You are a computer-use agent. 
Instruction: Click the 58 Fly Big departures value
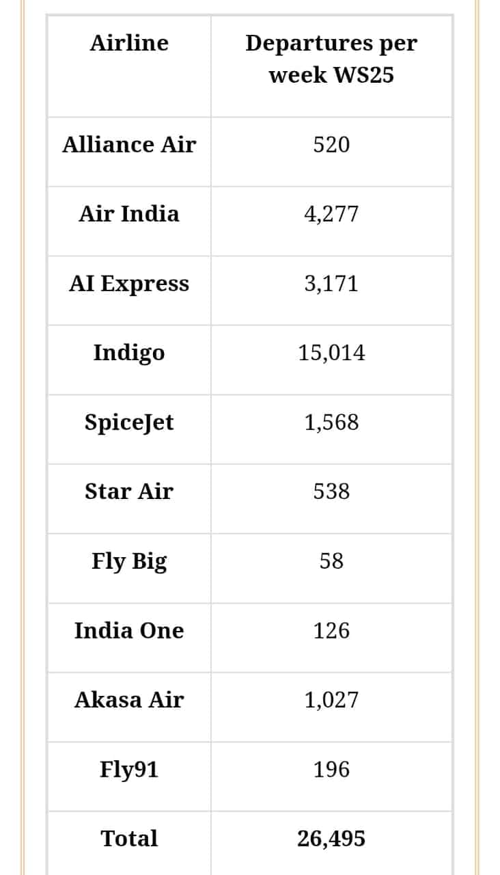331,561
